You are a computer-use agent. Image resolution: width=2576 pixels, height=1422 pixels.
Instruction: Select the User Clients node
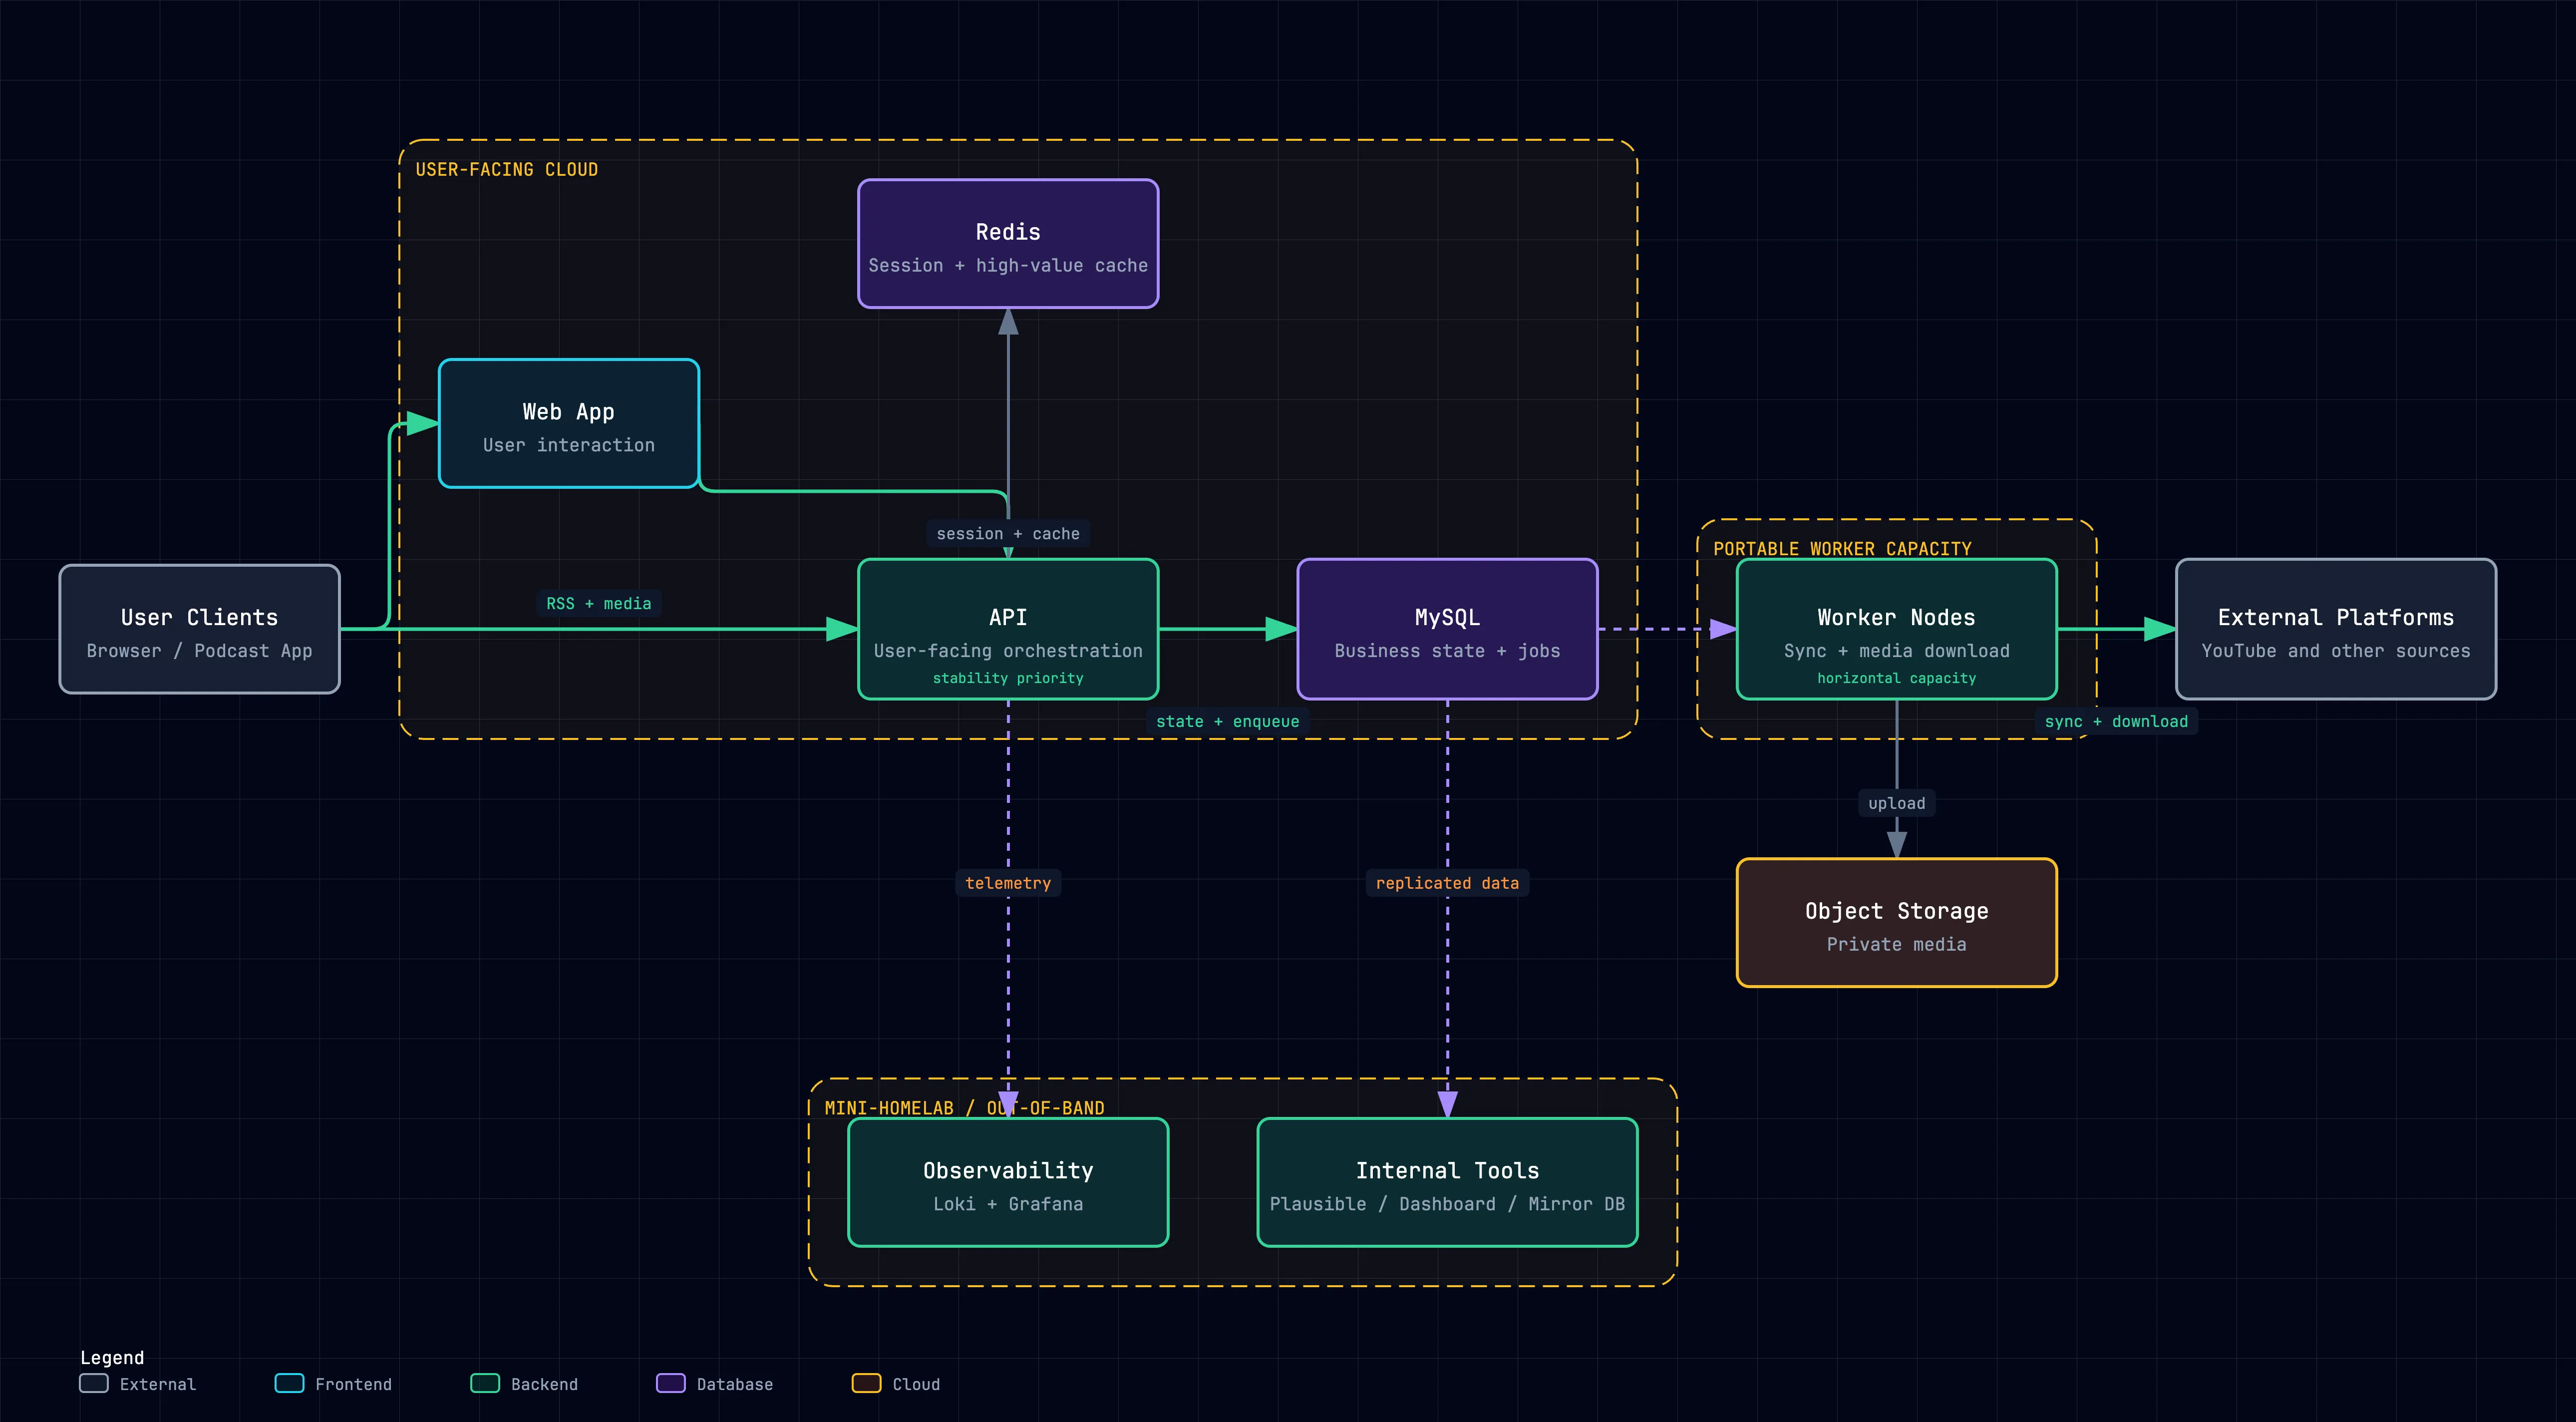click(199, 629)
